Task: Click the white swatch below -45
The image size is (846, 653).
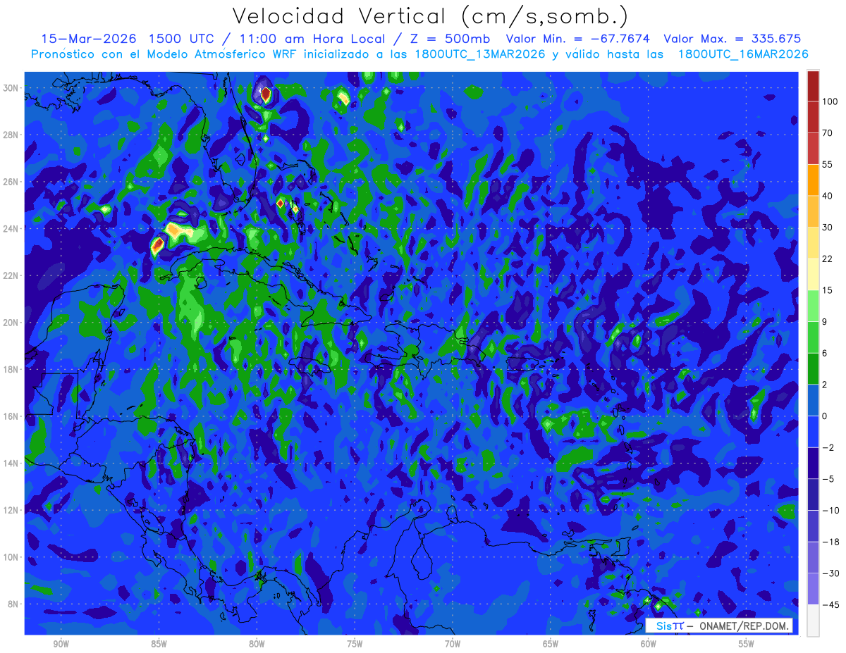Action: coord(813,620)
